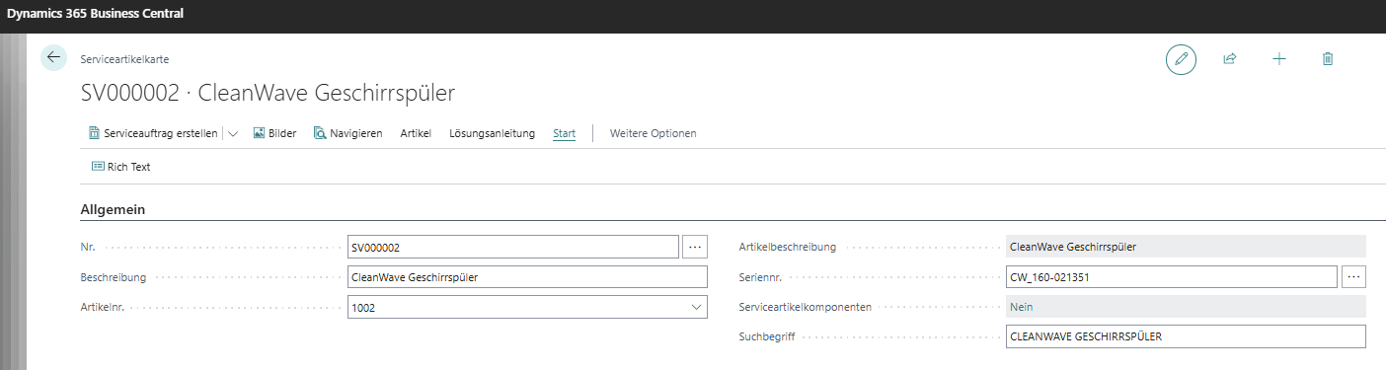
Task: Collapse the Allgemein section header
Action: click(x=114, y=209)
